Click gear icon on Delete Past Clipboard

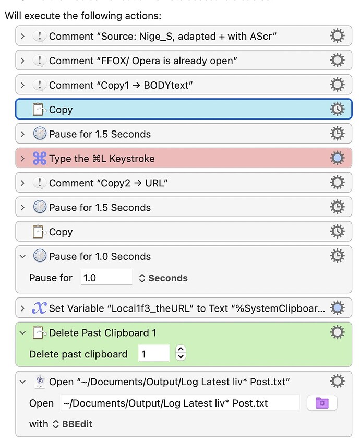(338, 332)
